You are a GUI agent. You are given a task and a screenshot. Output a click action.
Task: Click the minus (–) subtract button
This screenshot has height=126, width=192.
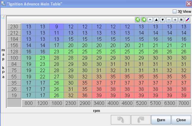point(169,20)
